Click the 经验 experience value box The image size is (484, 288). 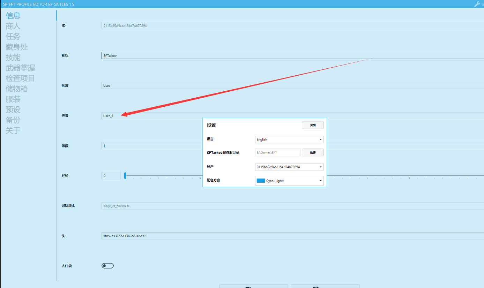pos(111,176)
